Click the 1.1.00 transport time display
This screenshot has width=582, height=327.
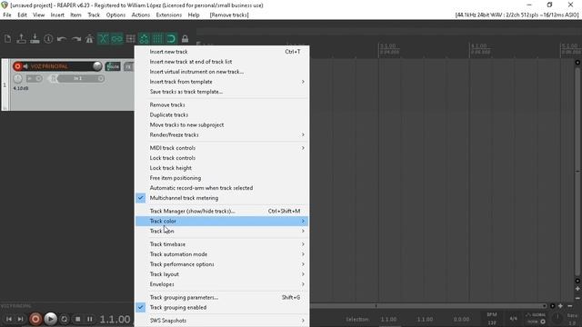point(115,319)
